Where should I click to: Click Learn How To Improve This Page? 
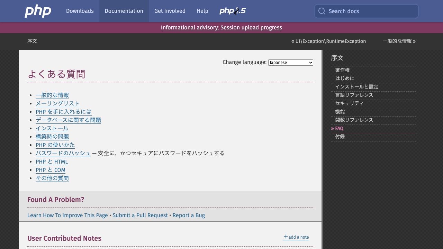(67, 215)
